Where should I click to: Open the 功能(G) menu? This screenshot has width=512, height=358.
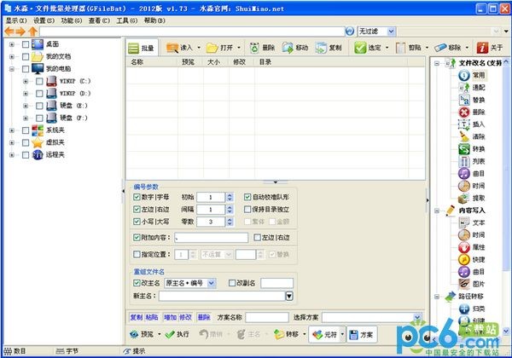73,20
